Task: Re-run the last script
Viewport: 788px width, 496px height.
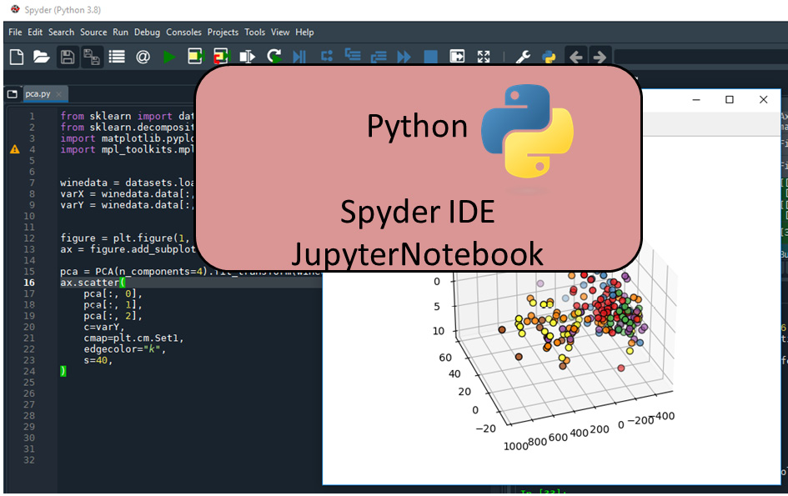Action: coord(274,57)
